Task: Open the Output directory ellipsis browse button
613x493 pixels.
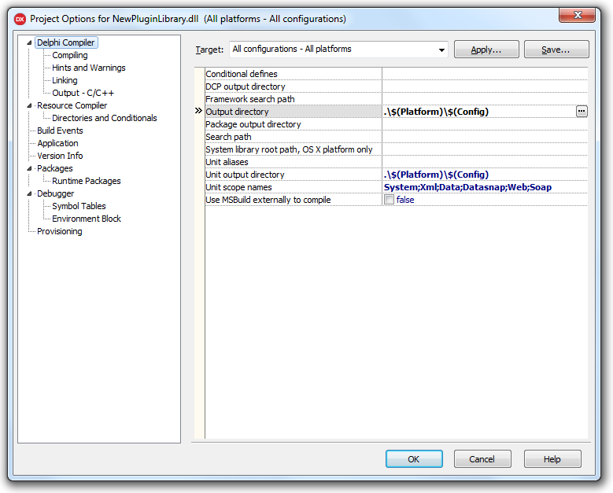Action: tap(582, 112)
